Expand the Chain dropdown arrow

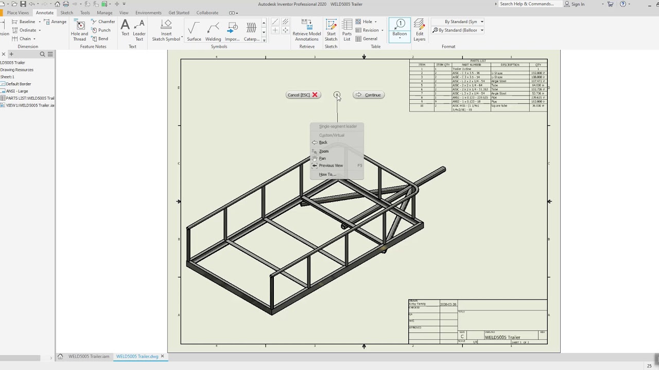point(34,39)
